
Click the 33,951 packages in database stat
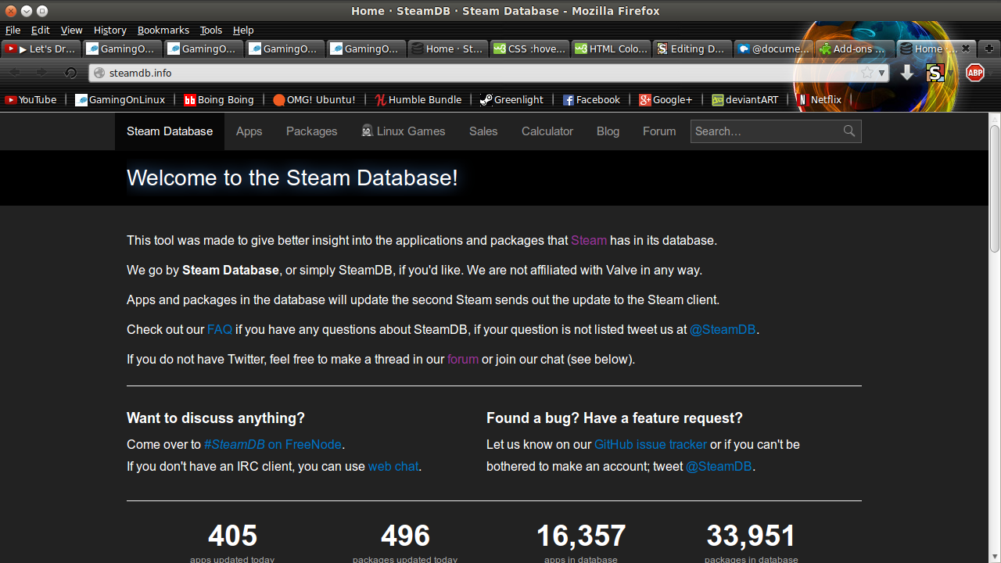752,541
